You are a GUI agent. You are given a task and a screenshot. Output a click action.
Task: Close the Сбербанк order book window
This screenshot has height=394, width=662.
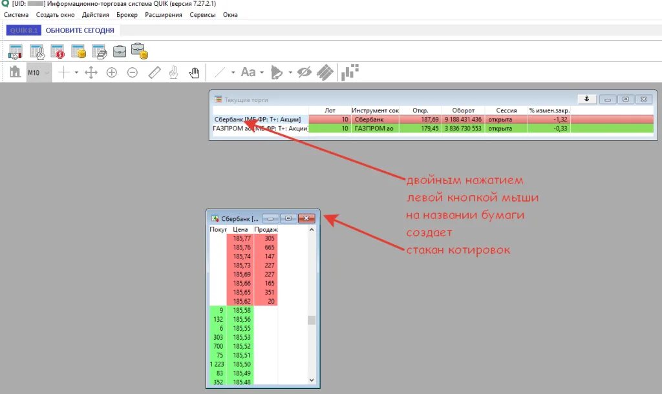coord(306,218)
